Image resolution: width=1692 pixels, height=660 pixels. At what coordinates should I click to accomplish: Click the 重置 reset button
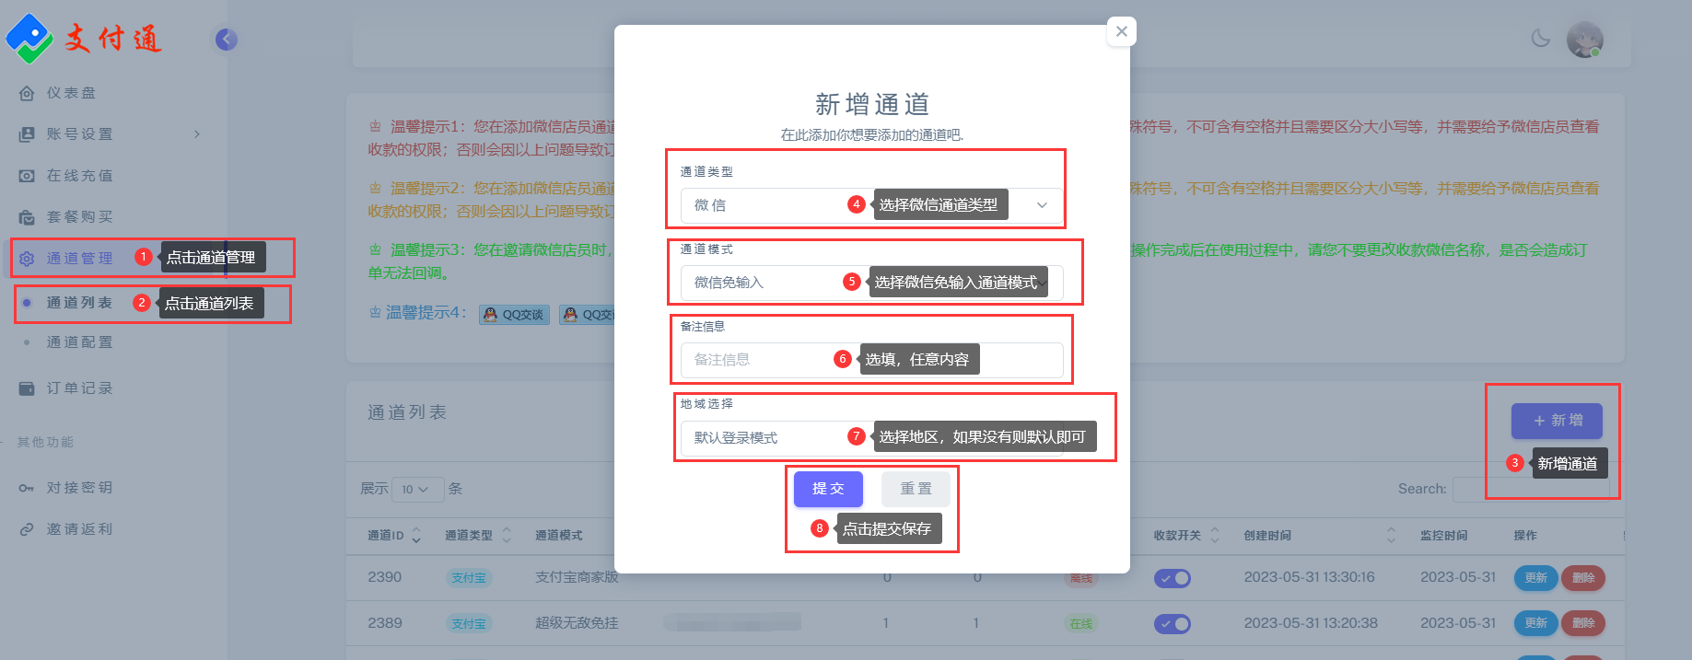point(915,489)
